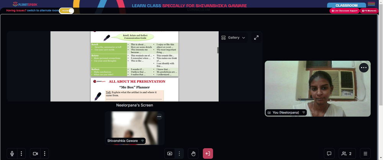The width and height of the screenshot is (383, 160).
Task: Open the top-right hamburger menu
Action: coord(371,4)
